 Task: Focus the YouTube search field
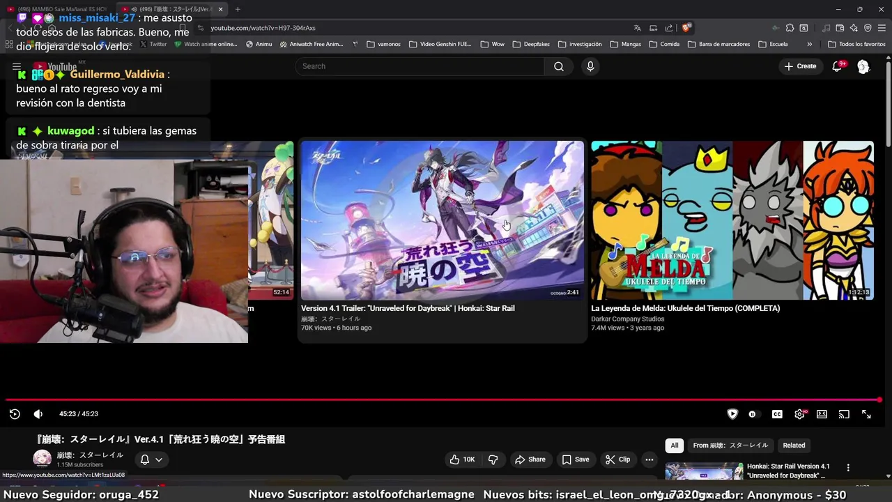click(420, 66)
